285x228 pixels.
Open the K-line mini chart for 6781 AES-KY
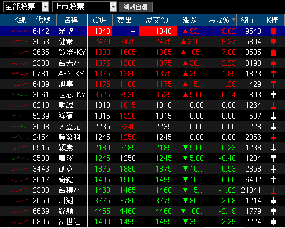point(20,74)
